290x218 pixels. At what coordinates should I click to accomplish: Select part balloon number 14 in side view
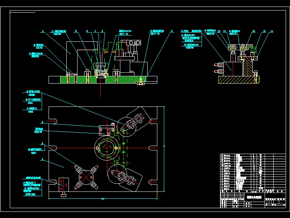coord(272,31)
